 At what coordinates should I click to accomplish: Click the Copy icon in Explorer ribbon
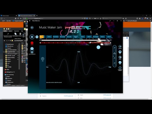[x=16, y=34]
